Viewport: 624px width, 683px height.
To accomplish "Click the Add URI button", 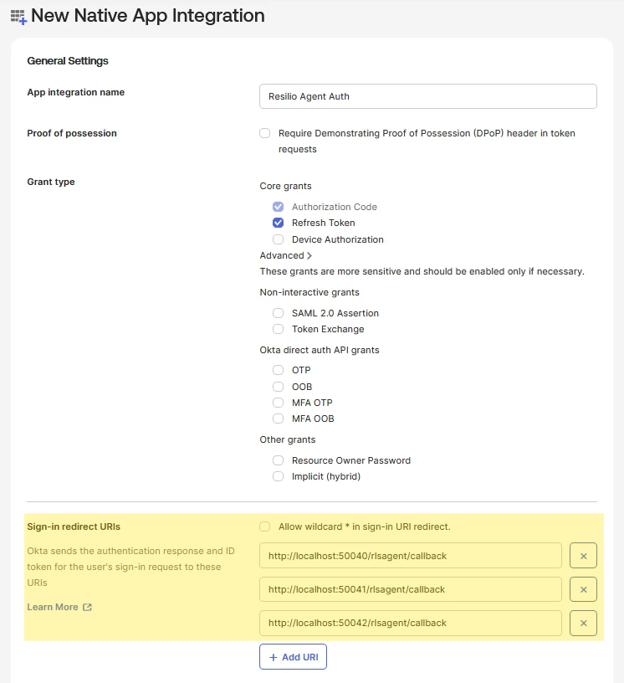I will click(x=293, y=657).
